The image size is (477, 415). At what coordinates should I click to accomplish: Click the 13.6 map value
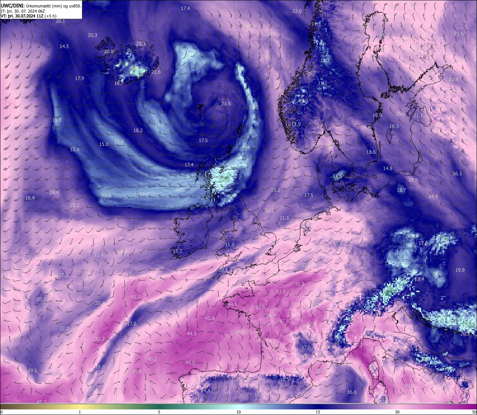click(x=371, y=152)
